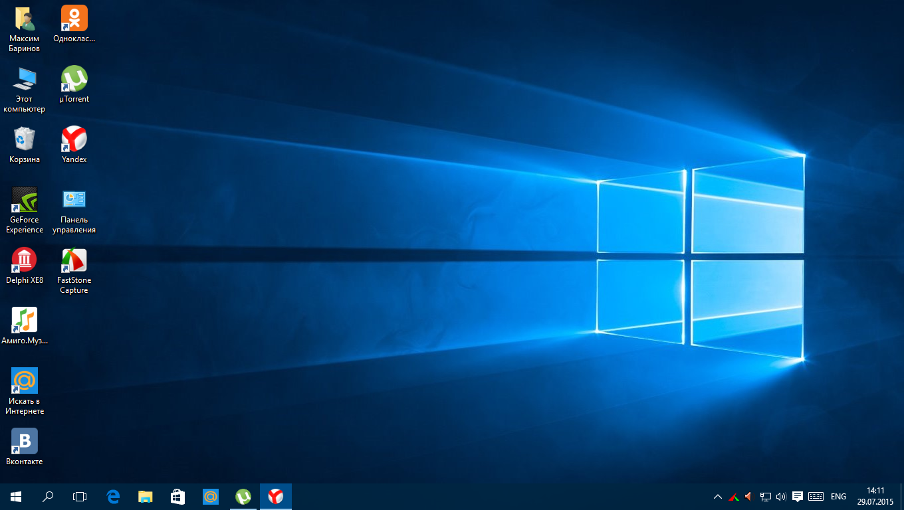Open the white system volume tray icon
Image resolution: width=904 pixels, height=510 pixels.
pos(781,496)
